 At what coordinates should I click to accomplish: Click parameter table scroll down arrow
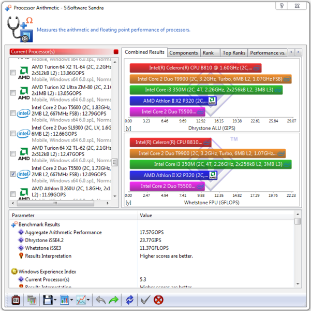tap(298, 284)
